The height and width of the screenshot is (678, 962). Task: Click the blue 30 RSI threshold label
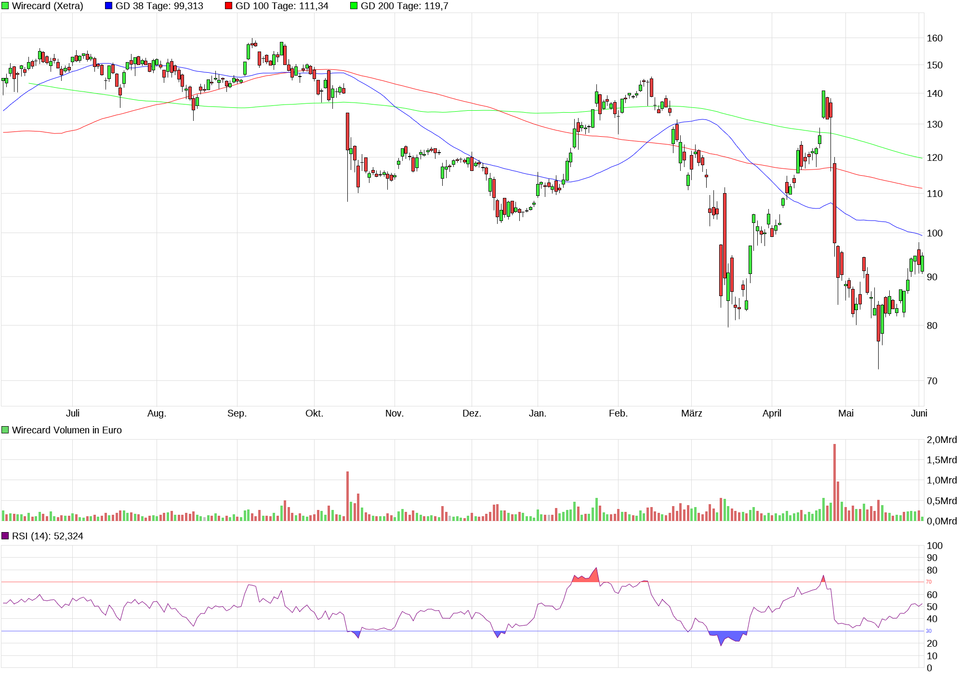coord(929,631)
